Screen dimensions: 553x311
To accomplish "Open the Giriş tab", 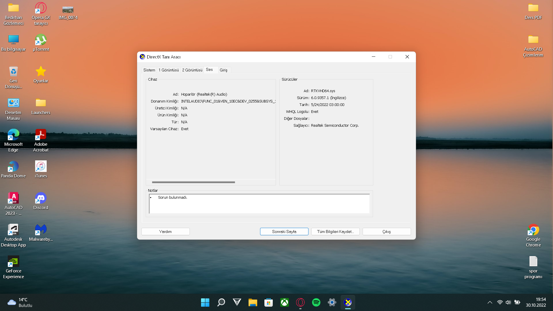I will [x=224, y=70].
